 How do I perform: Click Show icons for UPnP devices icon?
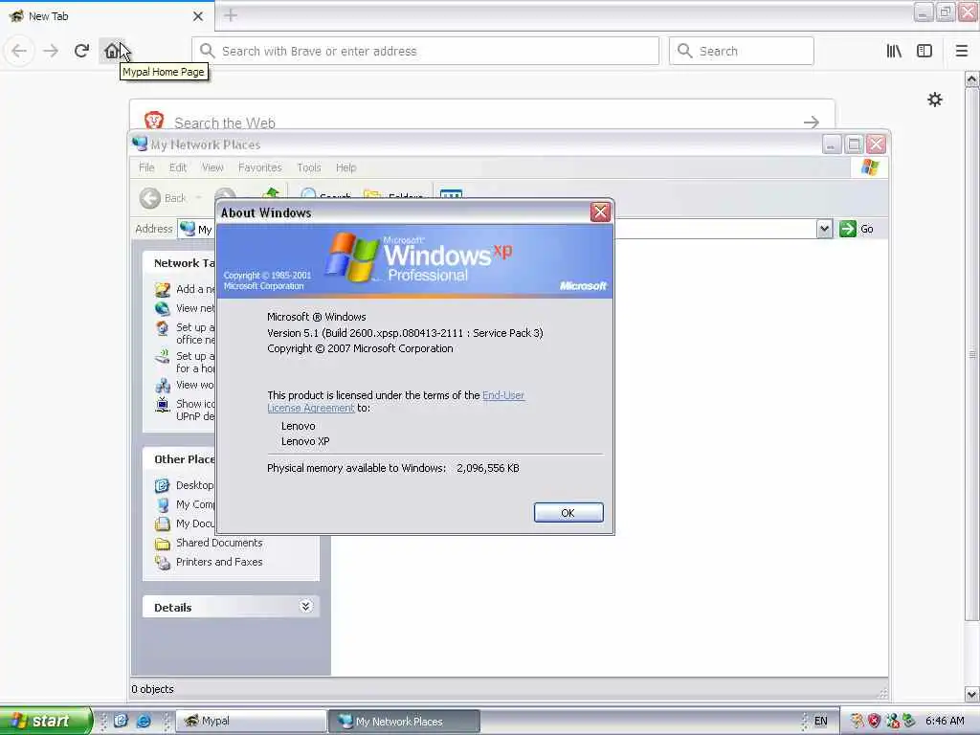(163, 405)
